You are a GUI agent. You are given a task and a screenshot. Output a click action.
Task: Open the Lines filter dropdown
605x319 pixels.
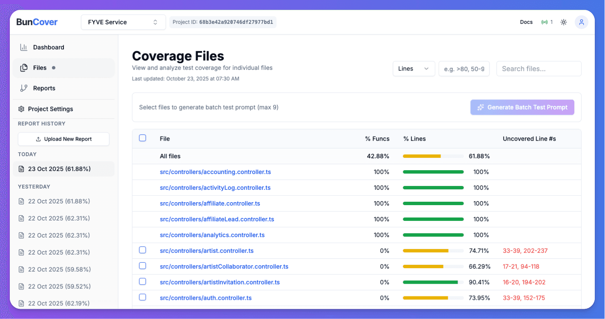[x=413, y=68]
